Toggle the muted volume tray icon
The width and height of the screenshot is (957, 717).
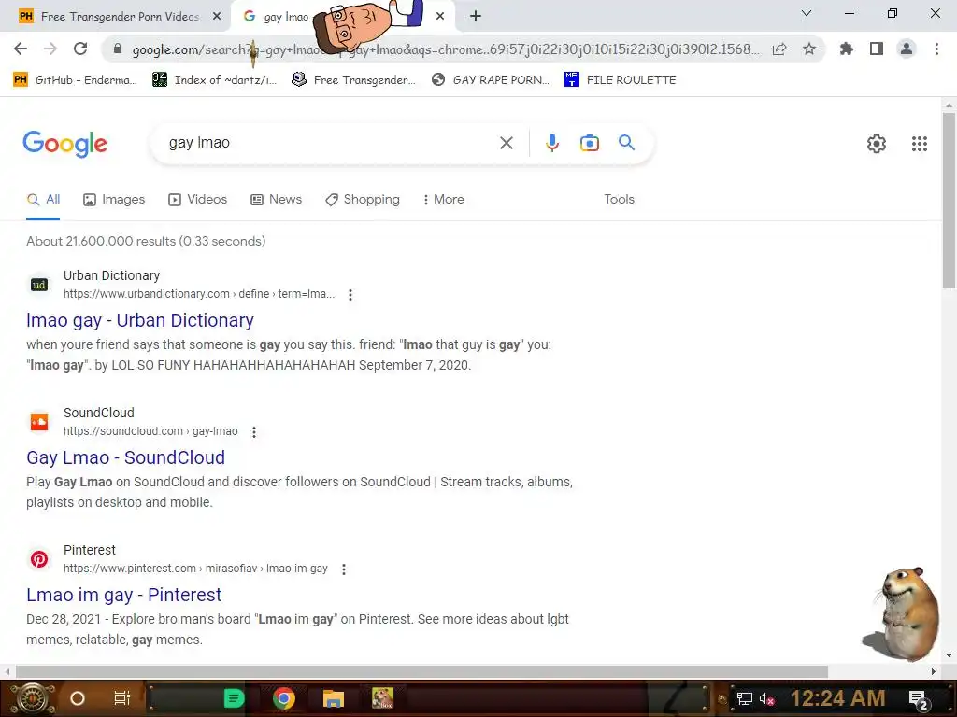point(766,698)
